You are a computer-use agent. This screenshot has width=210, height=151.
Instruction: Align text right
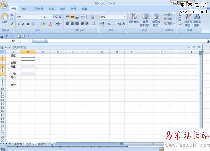tap(77, 24)
